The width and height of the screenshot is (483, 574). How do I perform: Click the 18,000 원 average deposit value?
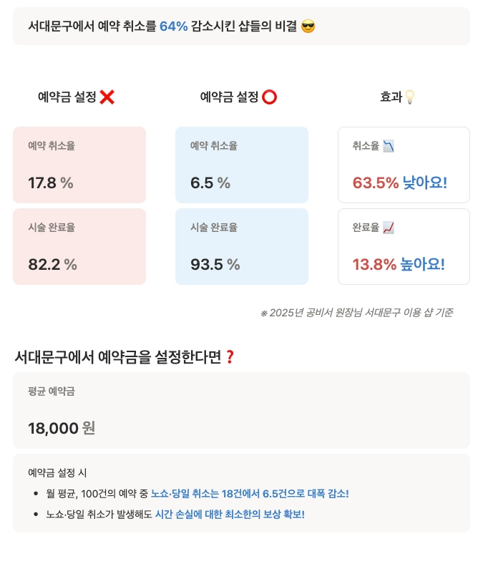pyautogui.click(x=62, y=428)
